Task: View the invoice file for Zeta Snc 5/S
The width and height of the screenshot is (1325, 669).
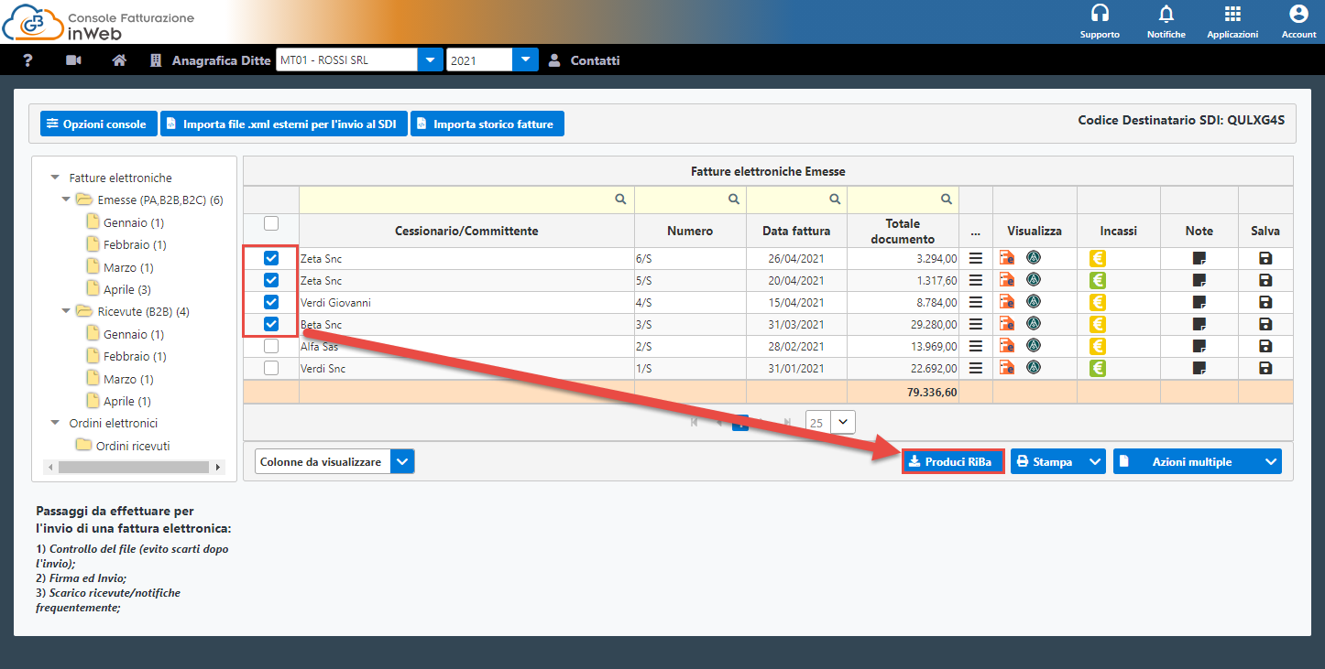Action: (1008, 280)
